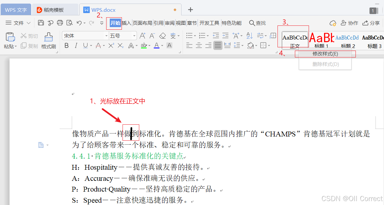Toggle character shading A button
The height and width of the screenshot is (205, 384).
tap(169, 45)
